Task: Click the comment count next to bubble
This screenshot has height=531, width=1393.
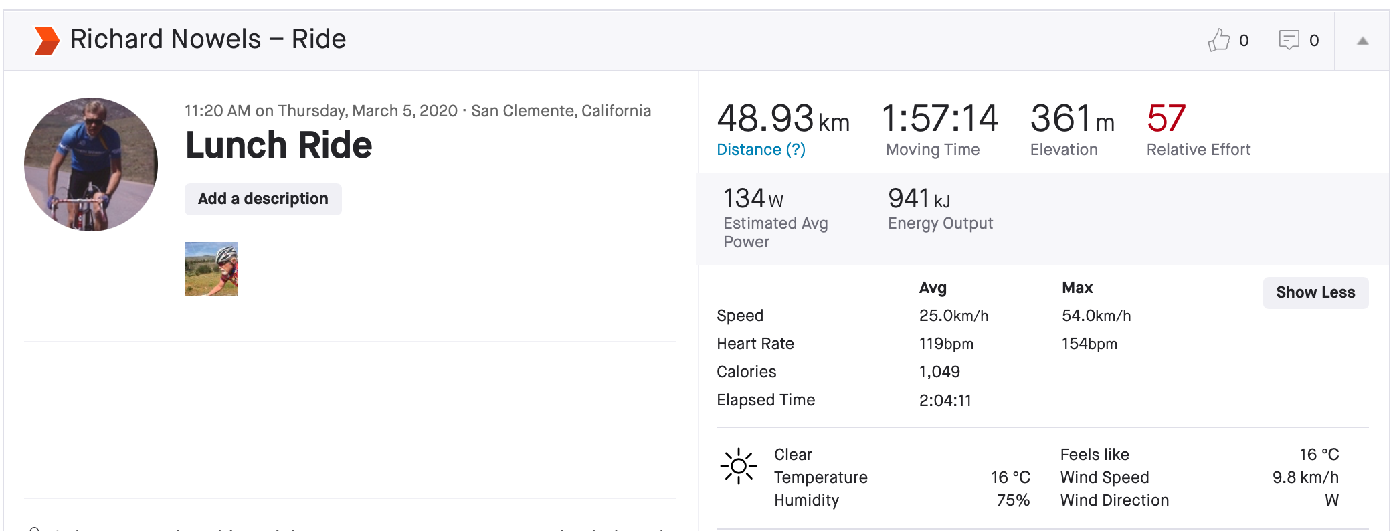Action: click(1314, 41)
